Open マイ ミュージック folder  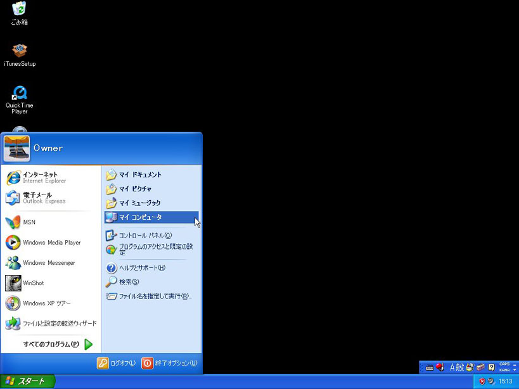151,203
